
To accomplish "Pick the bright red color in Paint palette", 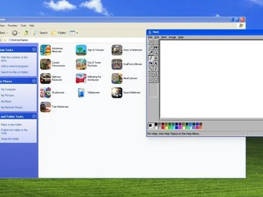I will (x=163, y=128).
